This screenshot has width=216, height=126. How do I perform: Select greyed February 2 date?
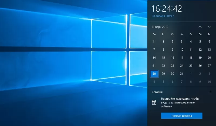tap(200, 74)
